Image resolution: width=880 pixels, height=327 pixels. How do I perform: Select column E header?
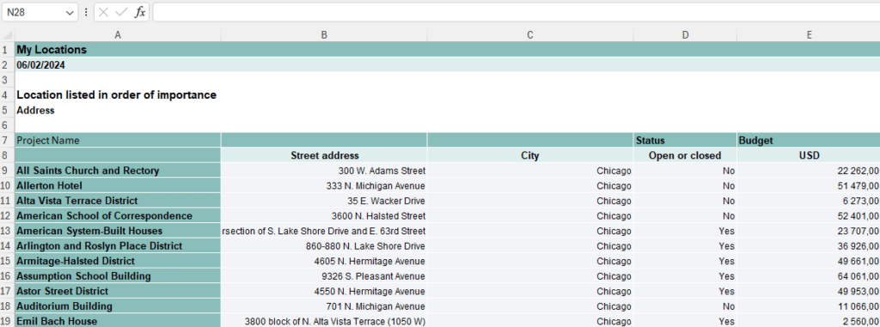(x=809, y=35)
